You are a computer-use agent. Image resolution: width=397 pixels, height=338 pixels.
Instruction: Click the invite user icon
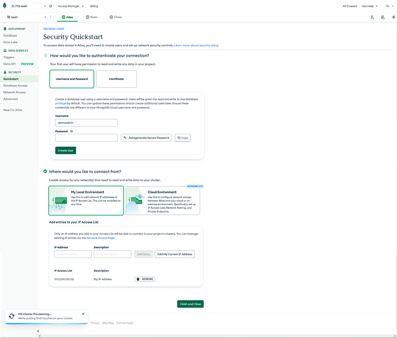click(x=372, y=17)
